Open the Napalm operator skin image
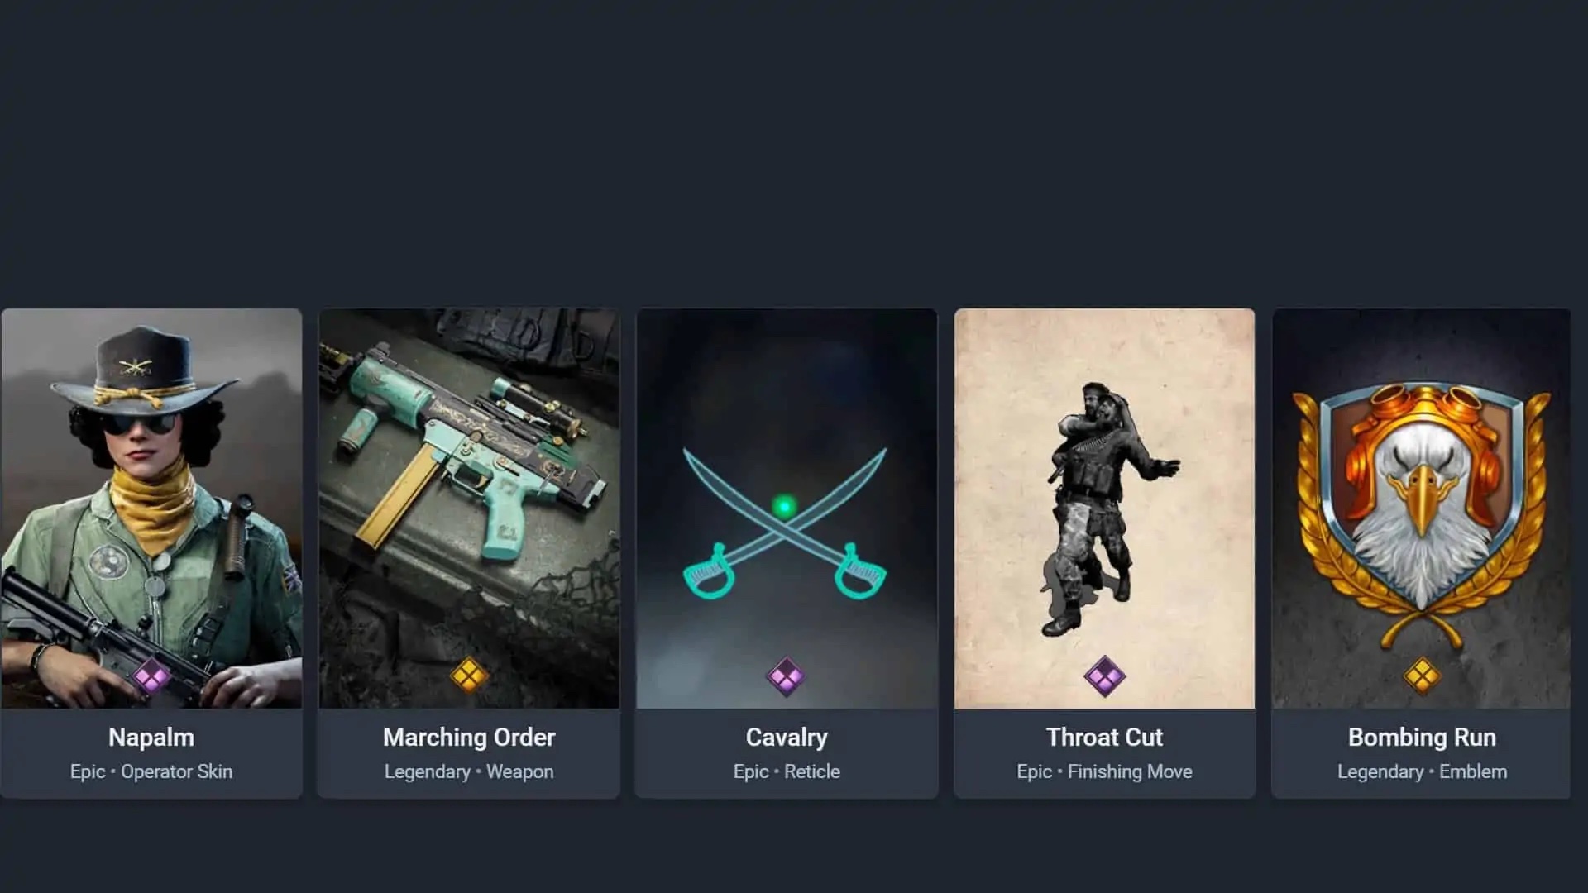The image size is (1588, 893). coord(151,508)
